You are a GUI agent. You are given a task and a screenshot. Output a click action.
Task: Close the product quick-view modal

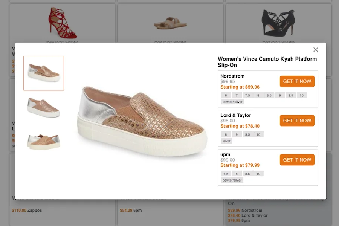click(x=316, y=49)
